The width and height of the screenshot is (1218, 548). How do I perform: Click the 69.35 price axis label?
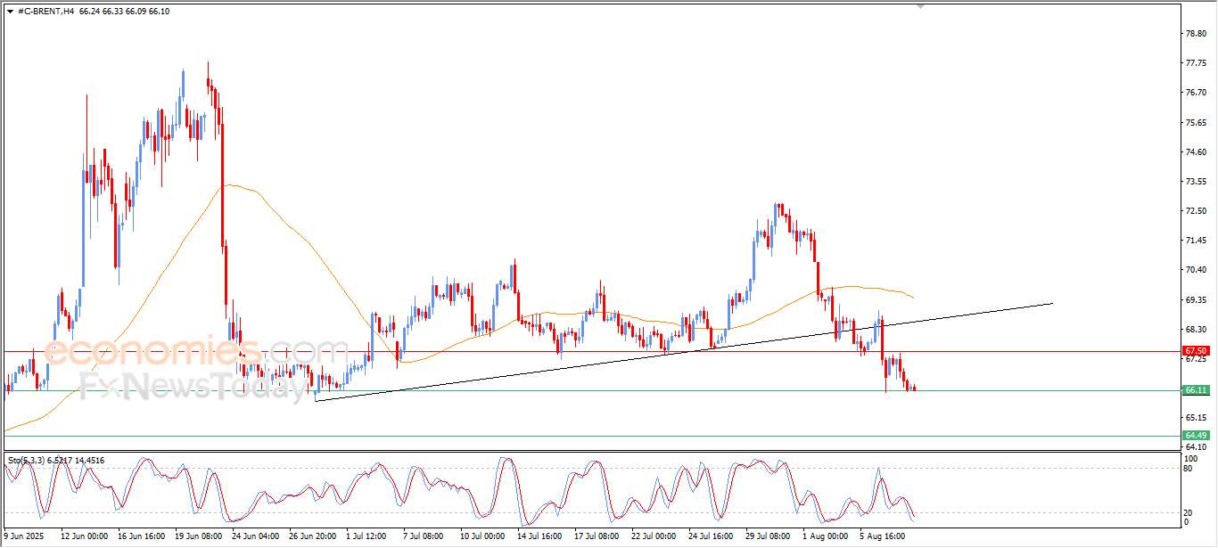tap(1196, 300)
